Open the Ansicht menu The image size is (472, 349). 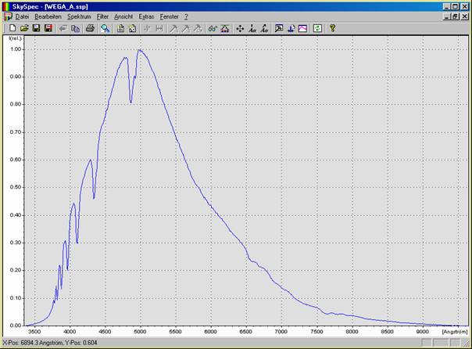(x=124, y=16)
